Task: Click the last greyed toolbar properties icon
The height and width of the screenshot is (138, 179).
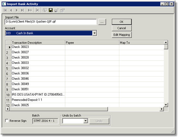Action: [x=62, y=10]
